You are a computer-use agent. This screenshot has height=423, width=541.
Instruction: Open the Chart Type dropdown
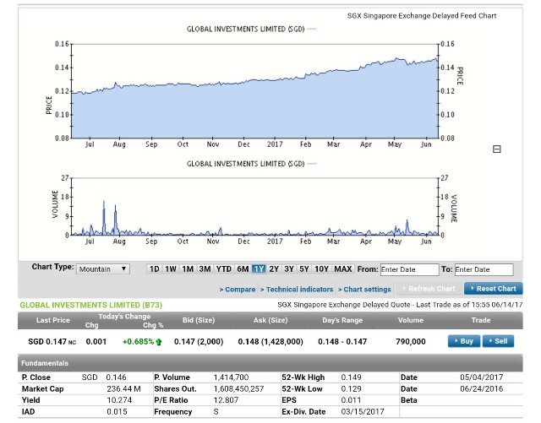[103, 268]
